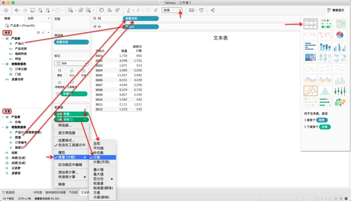Click the share icon in toolbar
The width and height of the screenshot is (351, 201).
click(x=213, y=10)
